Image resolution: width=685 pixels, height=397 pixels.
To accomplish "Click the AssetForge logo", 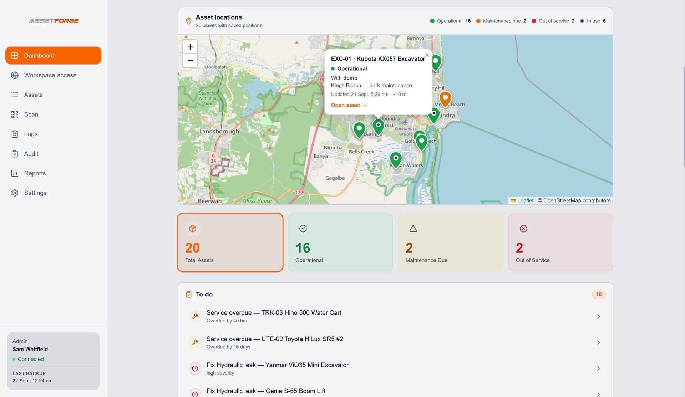I will pos(54,21).
